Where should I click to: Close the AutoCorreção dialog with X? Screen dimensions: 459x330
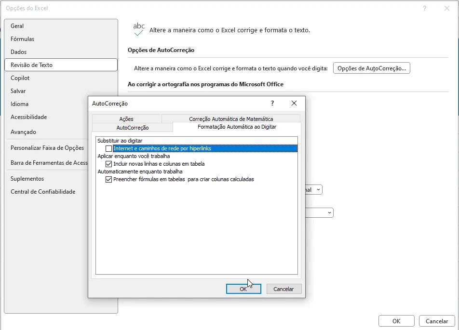point(294,103)
